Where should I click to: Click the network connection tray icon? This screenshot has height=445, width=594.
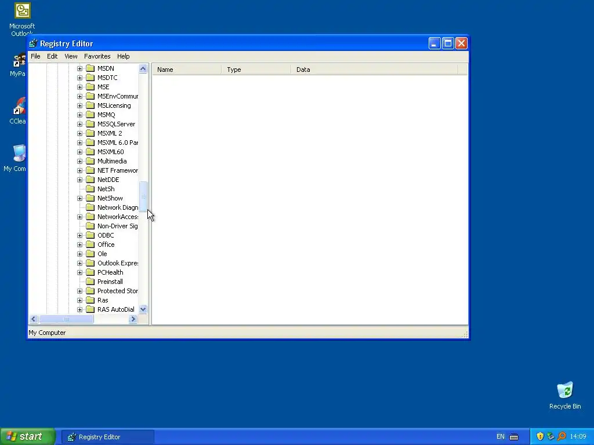pyautogui.click(x=550, y=436)
